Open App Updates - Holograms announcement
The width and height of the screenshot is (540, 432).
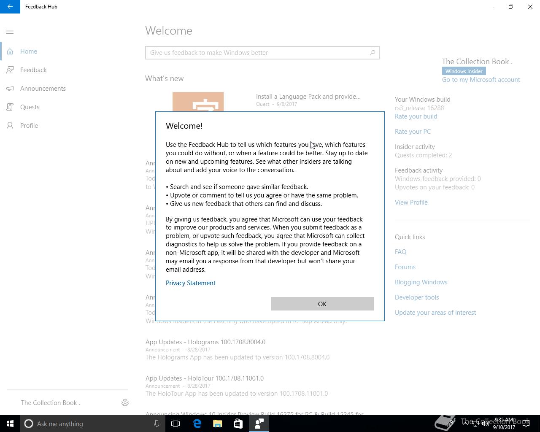(205, 342)
